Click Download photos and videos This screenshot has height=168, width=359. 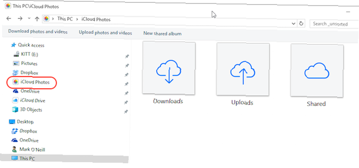38,32
